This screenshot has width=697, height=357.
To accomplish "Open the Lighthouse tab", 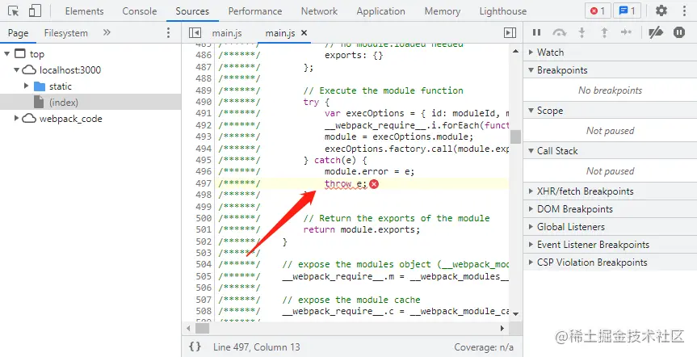I will [502, 11].
